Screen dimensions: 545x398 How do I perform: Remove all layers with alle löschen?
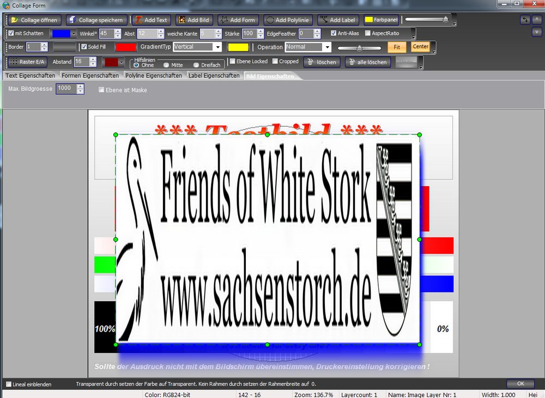pos(368,62)
